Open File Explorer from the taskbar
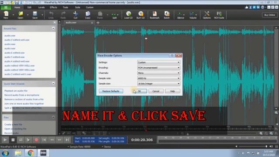 coord(18,153)
